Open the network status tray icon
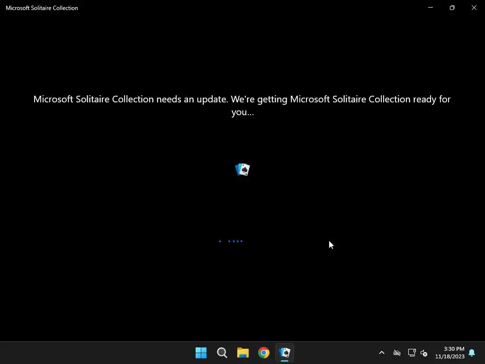The height and width of the screenshot is (364, 485). [412, 353]
